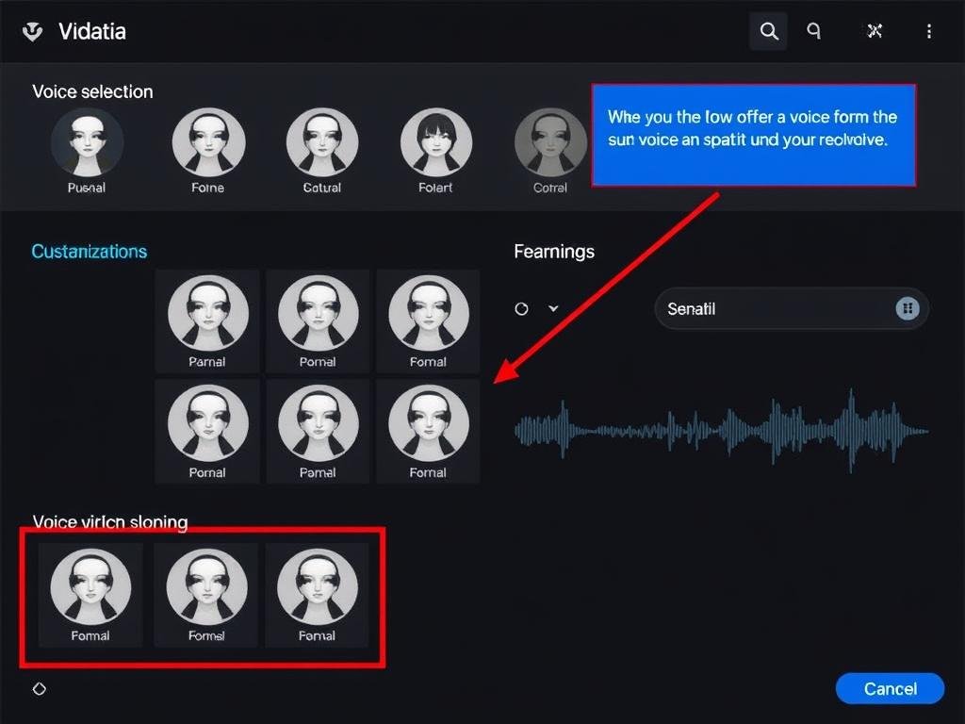
Task: Pick the Folart voice avatar
Action: pyautogui.click(x=436, y=142)
